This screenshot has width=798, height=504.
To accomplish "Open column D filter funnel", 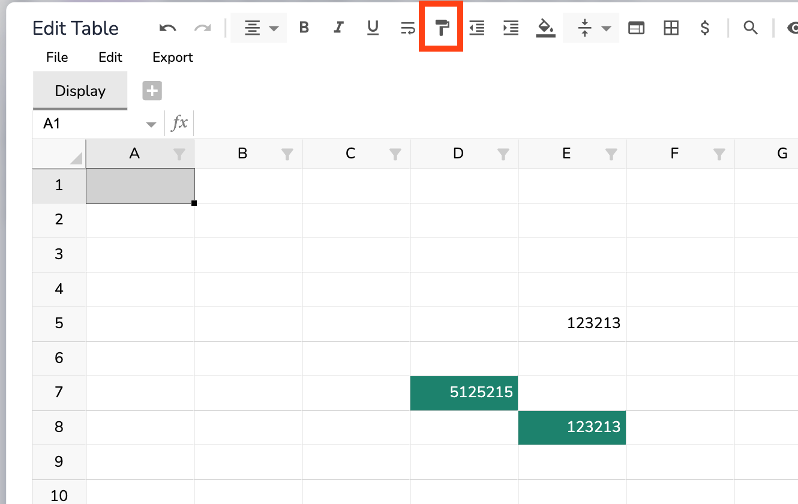I will pyautogui.click(x=503, y=155).
